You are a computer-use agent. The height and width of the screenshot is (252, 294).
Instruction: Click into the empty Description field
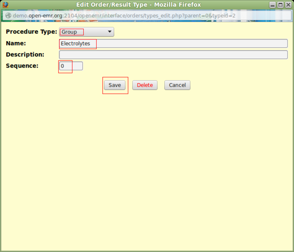coord(173,55)
